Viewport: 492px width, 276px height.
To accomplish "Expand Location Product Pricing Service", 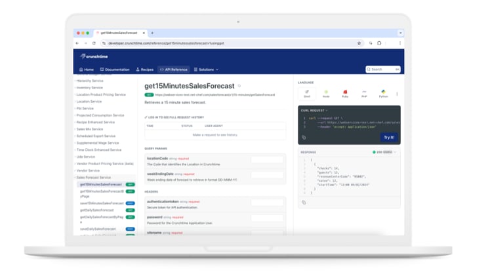I will (x=101, y=94).
